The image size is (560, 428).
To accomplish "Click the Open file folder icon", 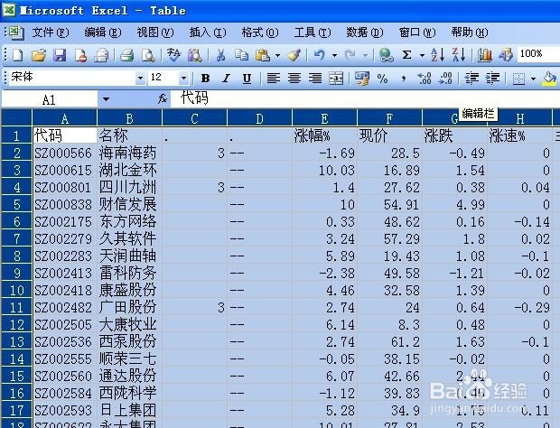I will coord(39,55).
